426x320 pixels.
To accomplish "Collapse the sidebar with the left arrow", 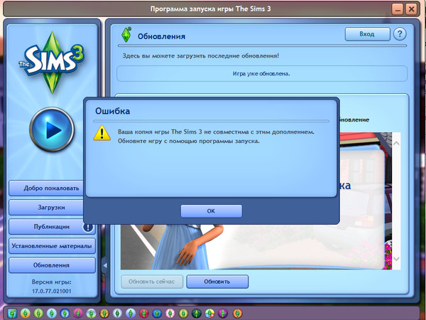I will pyautogui.click(x=105, y=265).
